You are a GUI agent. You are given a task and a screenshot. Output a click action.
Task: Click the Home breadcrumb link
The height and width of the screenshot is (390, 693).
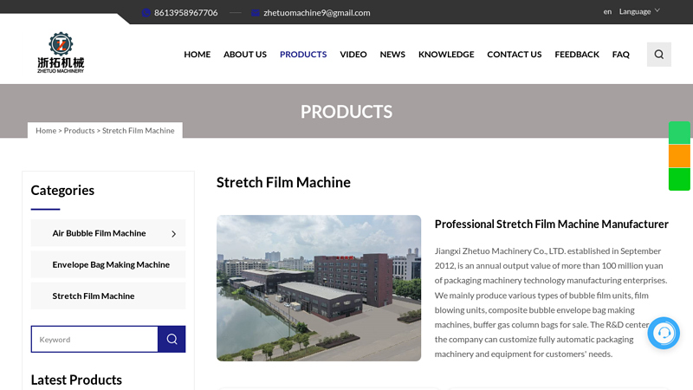(x=46, y=131)
